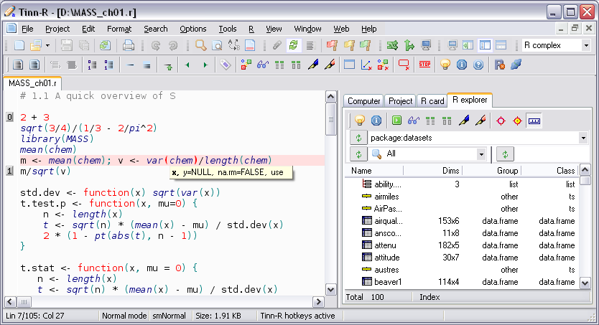Click the Save file icon
This screenshot has width=599, height=325.
pos(66,45)
